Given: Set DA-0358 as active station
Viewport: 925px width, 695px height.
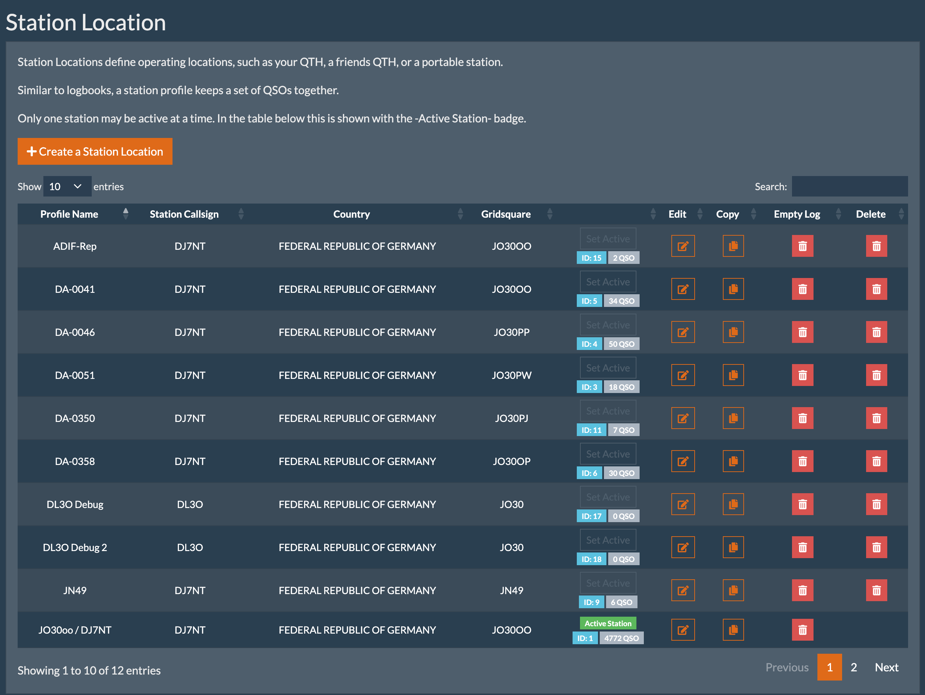Looking at the screenshot, I should click(607, 454).
